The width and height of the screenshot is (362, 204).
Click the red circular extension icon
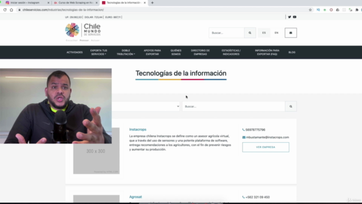[x=331, y=10]
